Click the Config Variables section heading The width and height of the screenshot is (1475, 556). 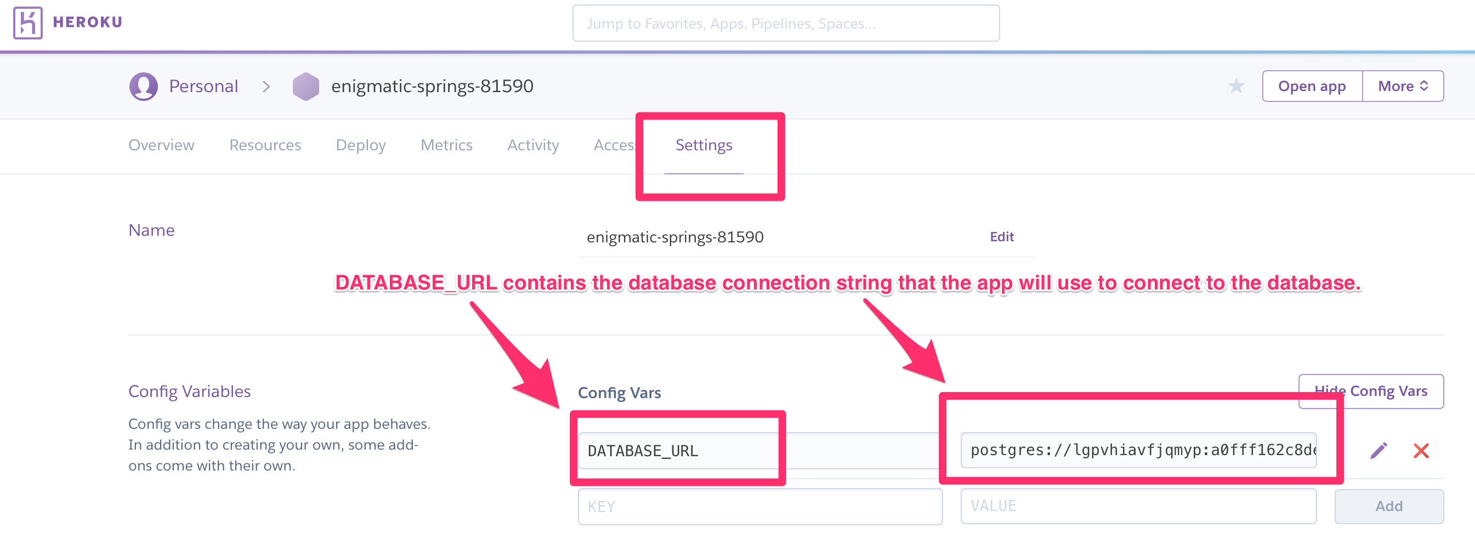click(x=190, y=391)
